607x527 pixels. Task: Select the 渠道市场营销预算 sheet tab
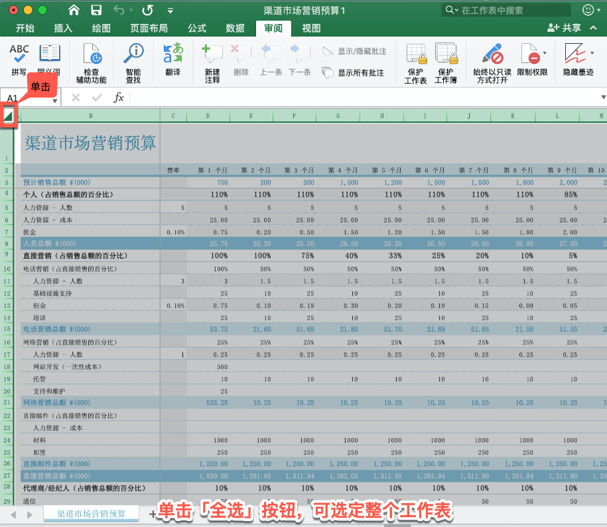[91, 514]
